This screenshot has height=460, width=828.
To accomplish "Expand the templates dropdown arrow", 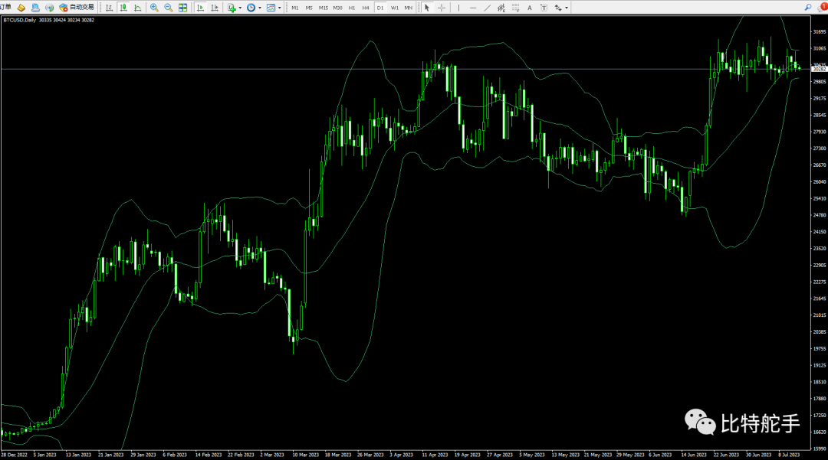I will (x=279, y=8).
